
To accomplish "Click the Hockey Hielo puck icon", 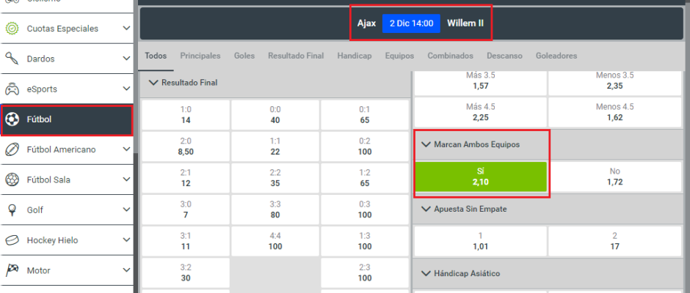I will 12,240.
